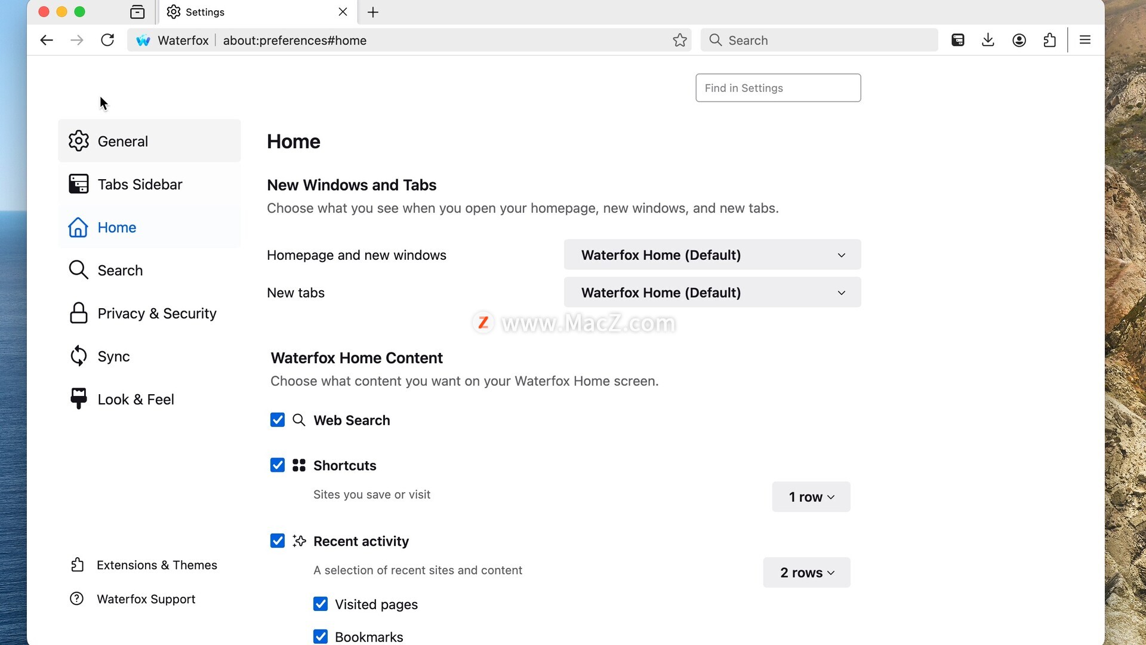Image resolution: width=1146 pixels, height=645 pixels.
Task: Go back with the back arrow
Action: click(47, 40)
